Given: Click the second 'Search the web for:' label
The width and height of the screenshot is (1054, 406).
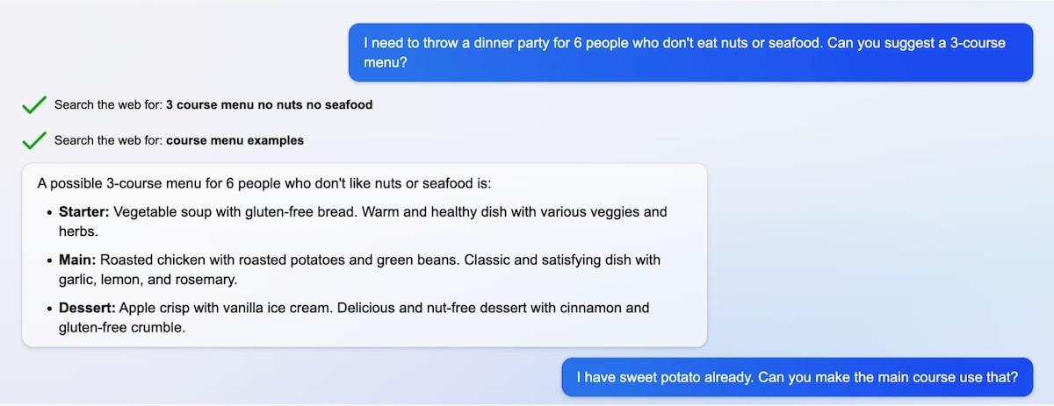Looking at the screenshot, I should pyautogui.click(x=108, y=140).
